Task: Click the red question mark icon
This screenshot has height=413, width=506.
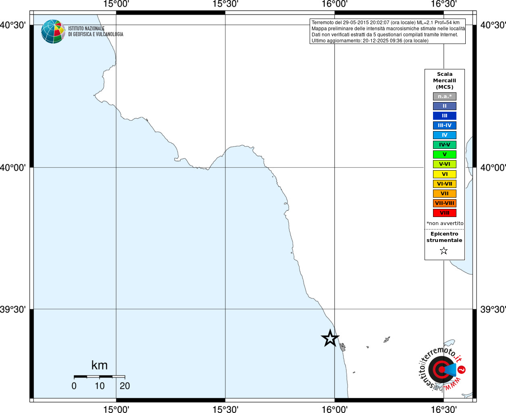Action: (x=462, y=369)
